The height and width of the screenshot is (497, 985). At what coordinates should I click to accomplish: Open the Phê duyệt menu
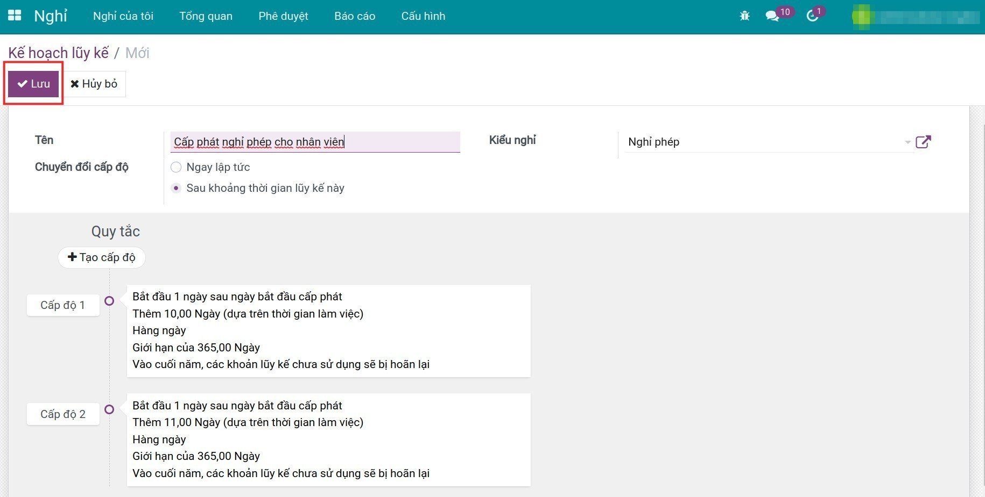[x=283, y=16]
